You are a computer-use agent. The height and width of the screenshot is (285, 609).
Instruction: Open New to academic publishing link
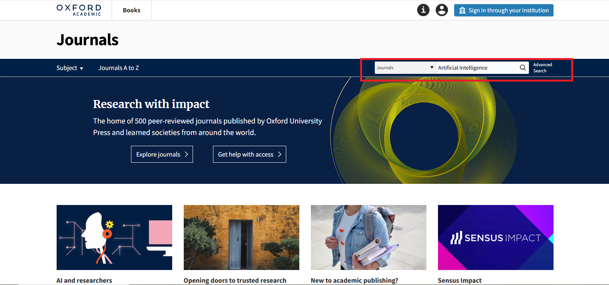(354, 280)
